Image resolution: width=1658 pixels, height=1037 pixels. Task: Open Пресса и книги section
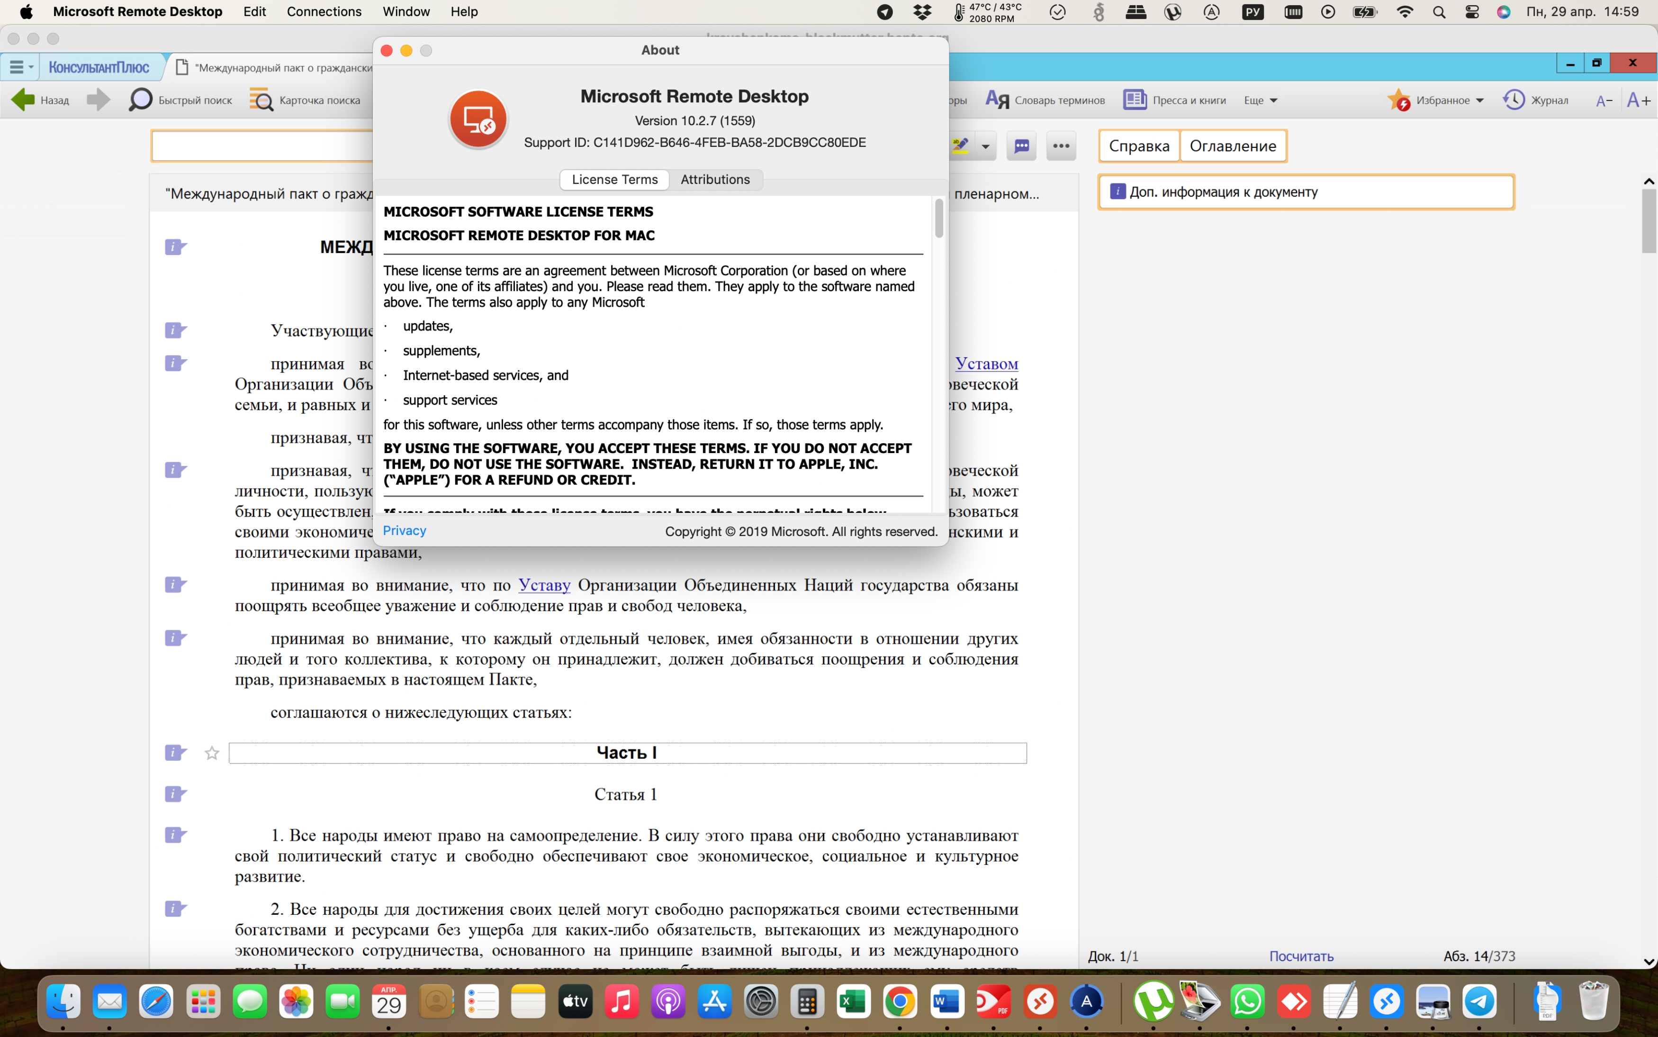1175,100
